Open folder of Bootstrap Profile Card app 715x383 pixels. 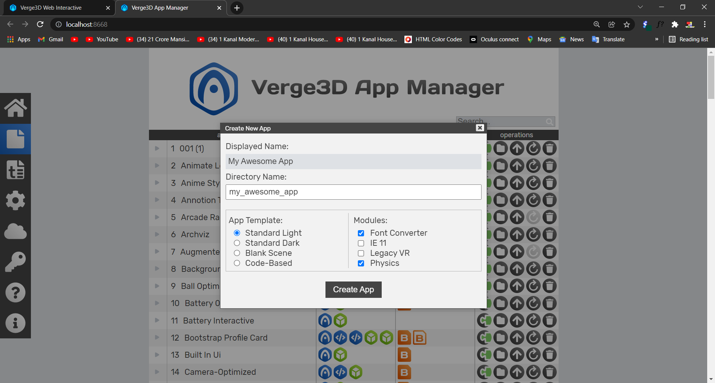500,338
